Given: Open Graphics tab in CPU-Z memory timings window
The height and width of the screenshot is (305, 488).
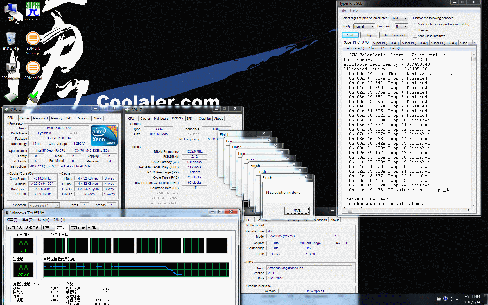Looking at the screenshot, I should pyautogui.click(x=205, y=119).
